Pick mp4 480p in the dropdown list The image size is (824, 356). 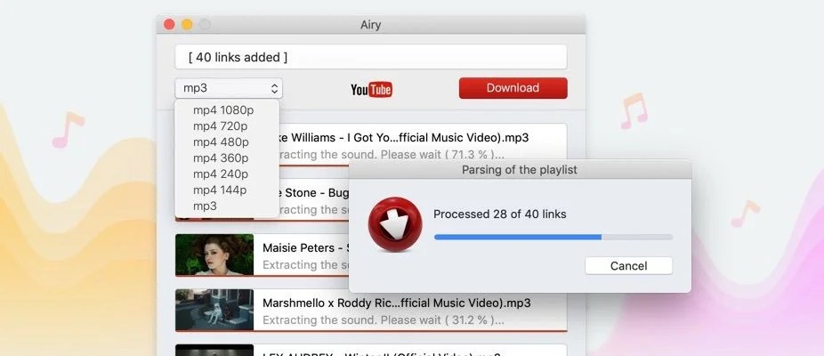click(221, 142)
